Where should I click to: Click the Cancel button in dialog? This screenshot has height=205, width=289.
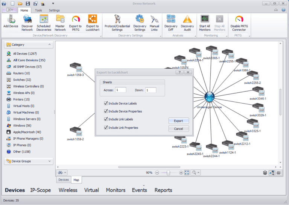tap(179, 129)
